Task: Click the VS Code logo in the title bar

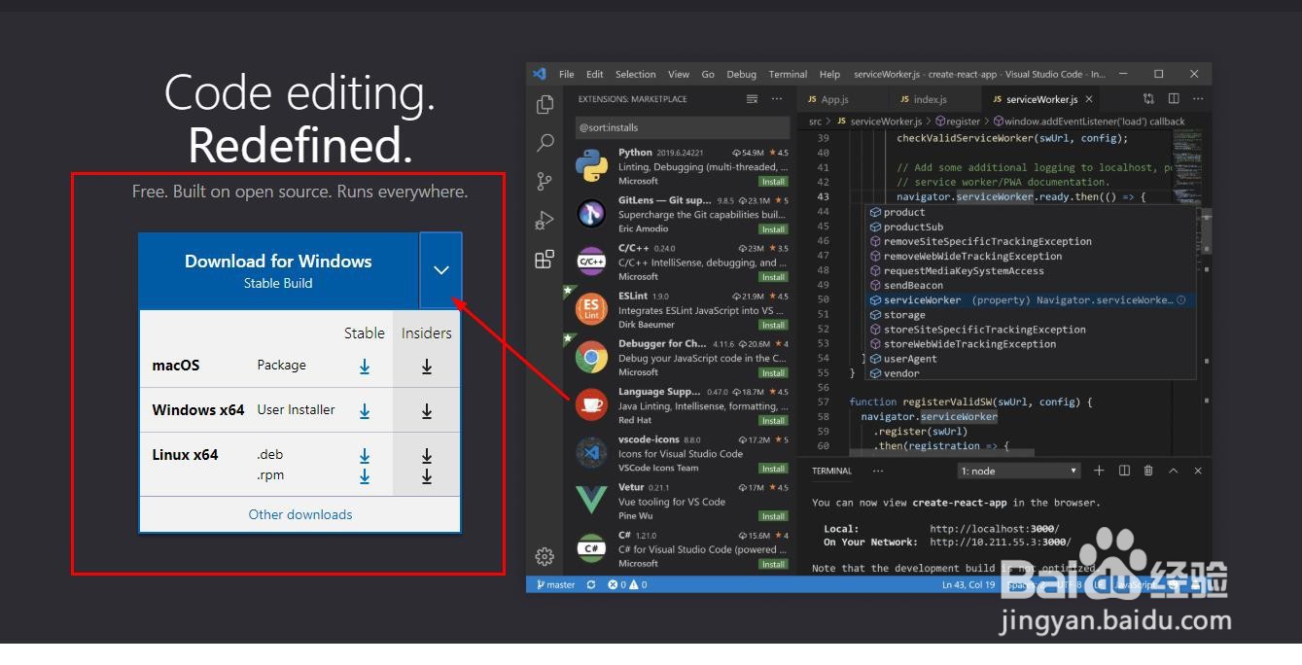Action: (540, 74)
